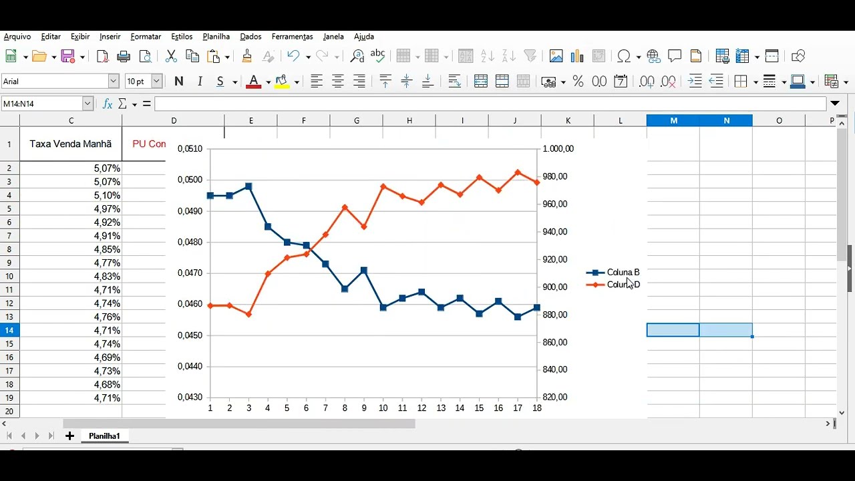Copy the selection
The image size is (855, 481).
[192, 56]
